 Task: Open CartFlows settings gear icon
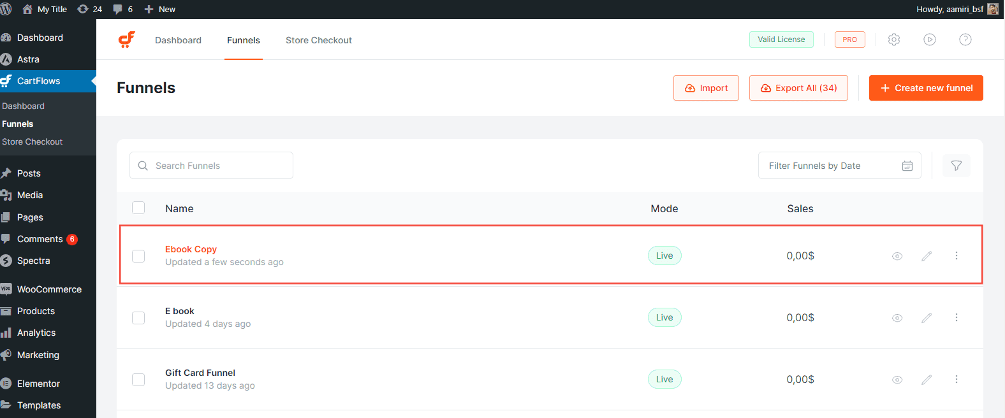[x=894, y=40]
